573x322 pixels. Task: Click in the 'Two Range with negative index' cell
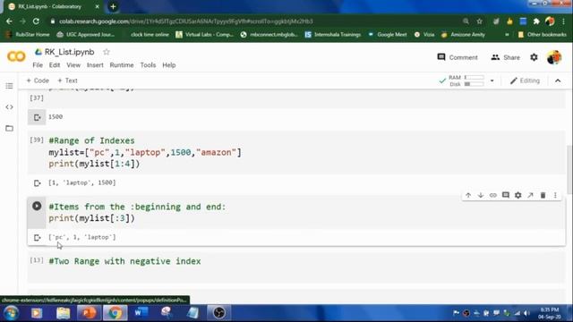(296, 267)
